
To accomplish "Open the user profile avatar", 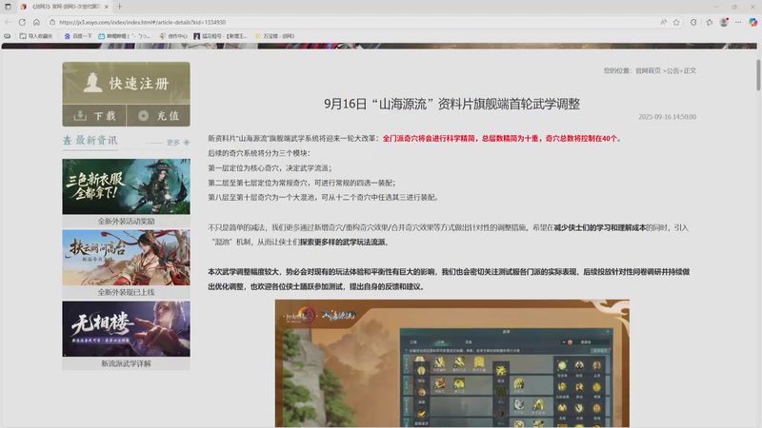I will pyautogui.click(x=724, y=22).
